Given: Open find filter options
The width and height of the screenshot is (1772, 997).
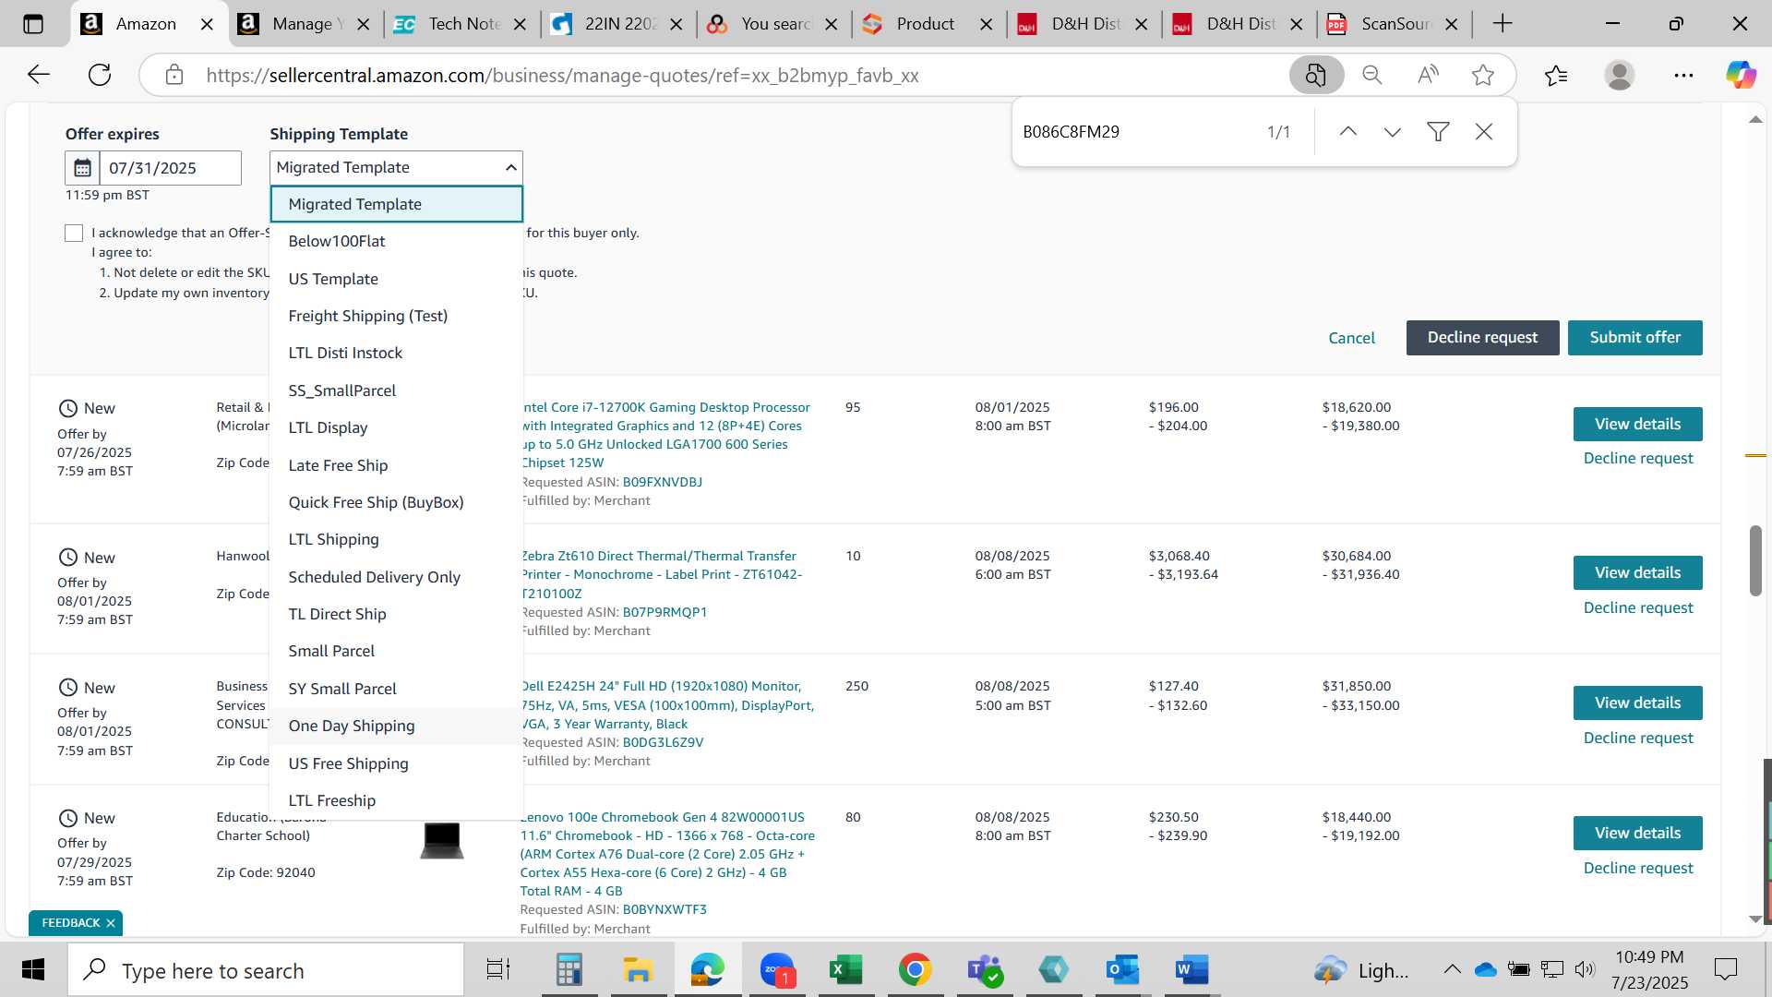Looking at the screenshot, I should [x=1438, y=132].
